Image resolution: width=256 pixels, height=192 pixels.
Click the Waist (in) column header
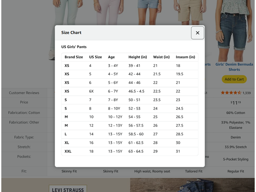161,57
